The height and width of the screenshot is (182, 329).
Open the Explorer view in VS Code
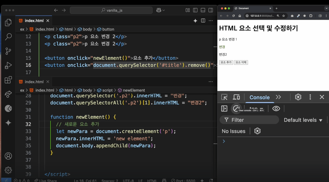(8, 22)
